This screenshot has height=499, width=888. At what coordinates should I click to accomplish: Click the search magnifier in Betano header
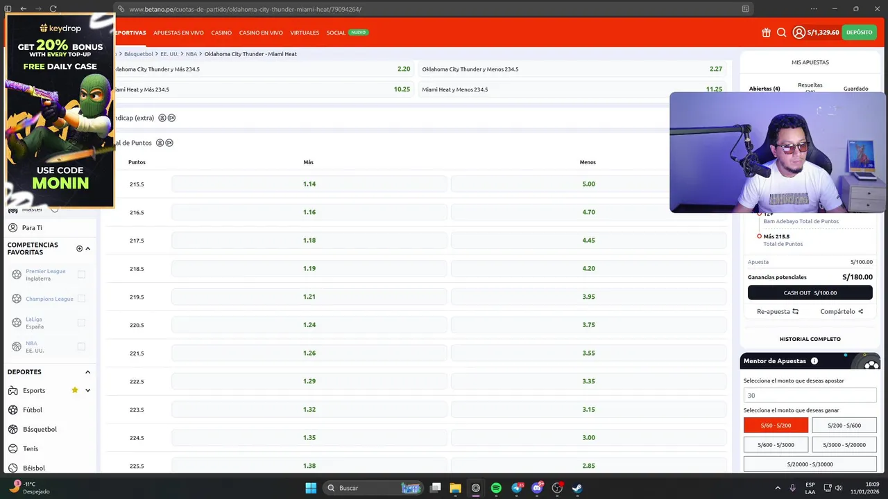click(x=782, y=33)
